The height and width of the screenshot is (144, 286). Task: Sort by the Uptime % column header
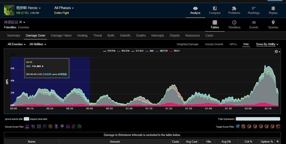(x=267, y=141)
